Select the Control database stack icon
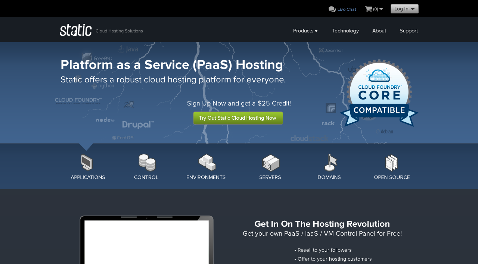478x264 pixels. point(147,163)
